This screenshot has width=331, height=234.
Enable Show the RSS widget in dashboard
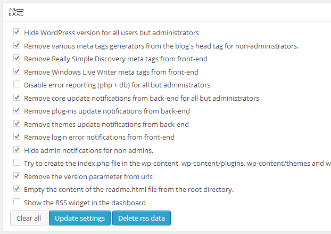(x=16, y=202)
